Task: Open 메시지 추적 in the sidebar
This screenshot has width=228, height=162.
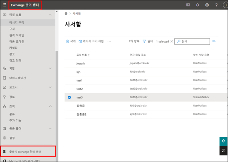Action: coord(28,23)
